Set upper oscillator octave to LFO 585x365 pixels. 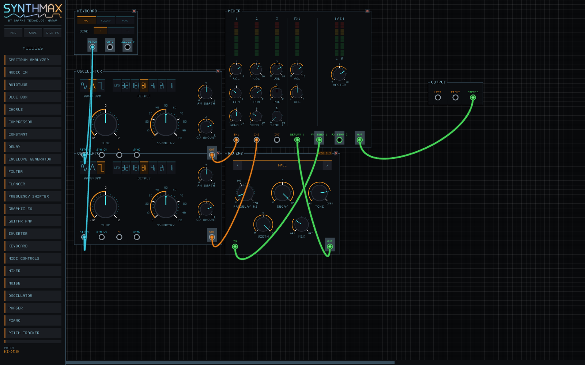pyautogui.click(x=117, y=86)
